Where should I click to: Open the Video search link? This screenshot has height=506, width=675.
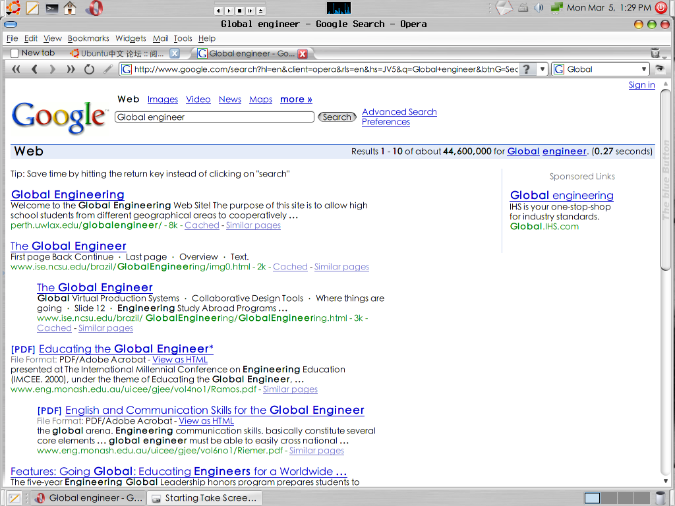(198, 99)
